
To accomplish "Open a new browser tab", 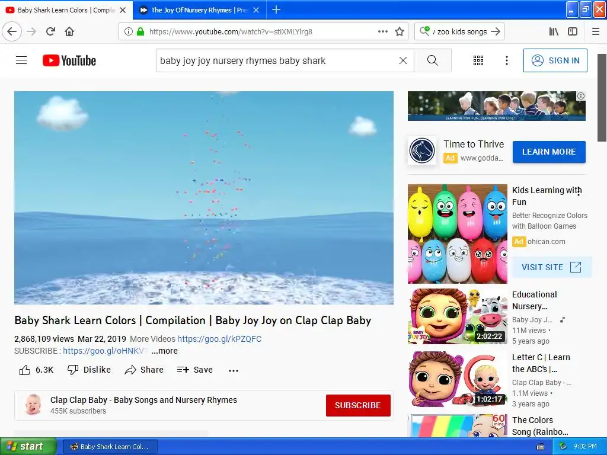I will (x=276, y=9).
